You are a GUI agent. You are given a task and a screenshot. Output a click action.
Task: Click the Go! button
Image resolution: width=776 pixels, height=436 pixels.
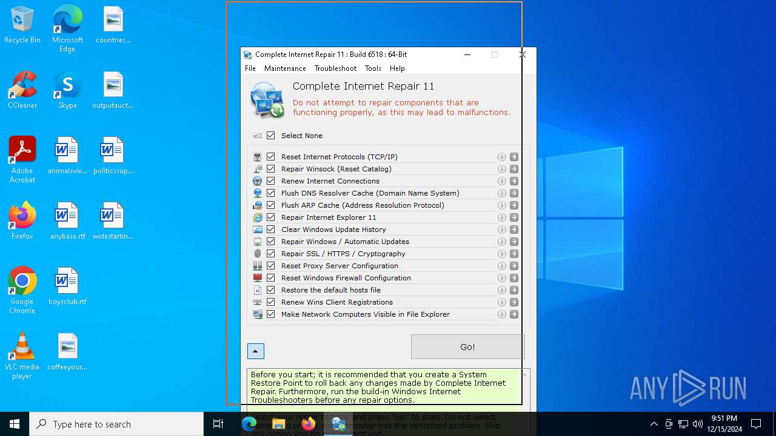point(467,347)
